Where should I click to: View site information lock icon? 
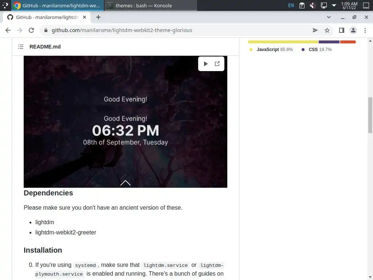pos(46,30)
